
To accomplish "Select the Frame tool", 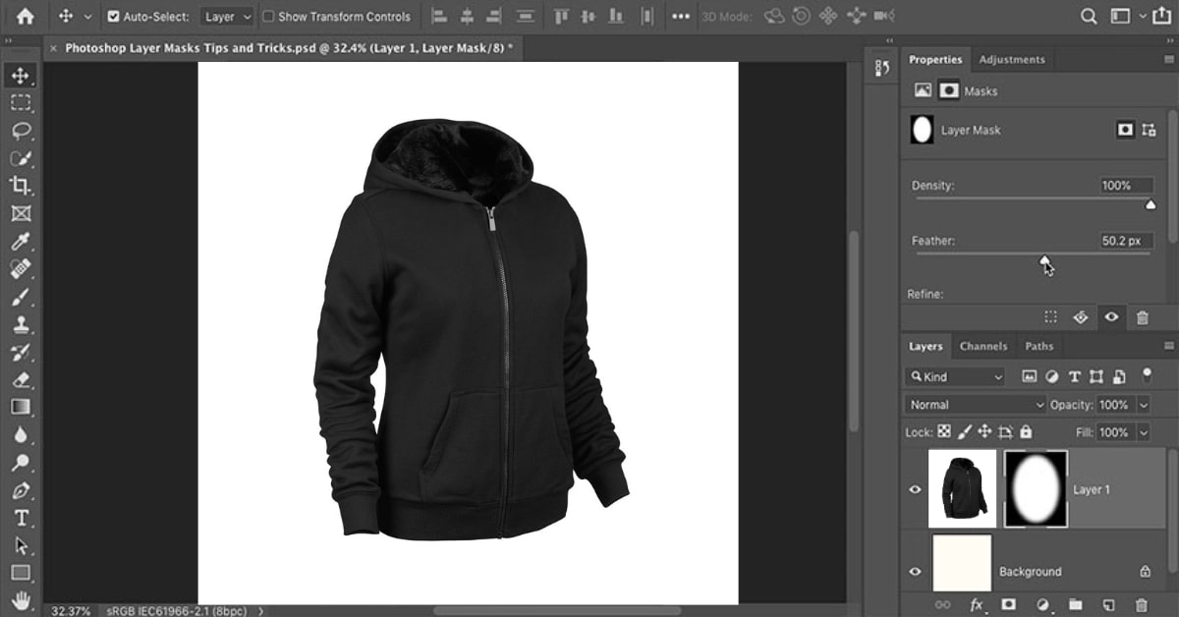I will click(21, 213).
